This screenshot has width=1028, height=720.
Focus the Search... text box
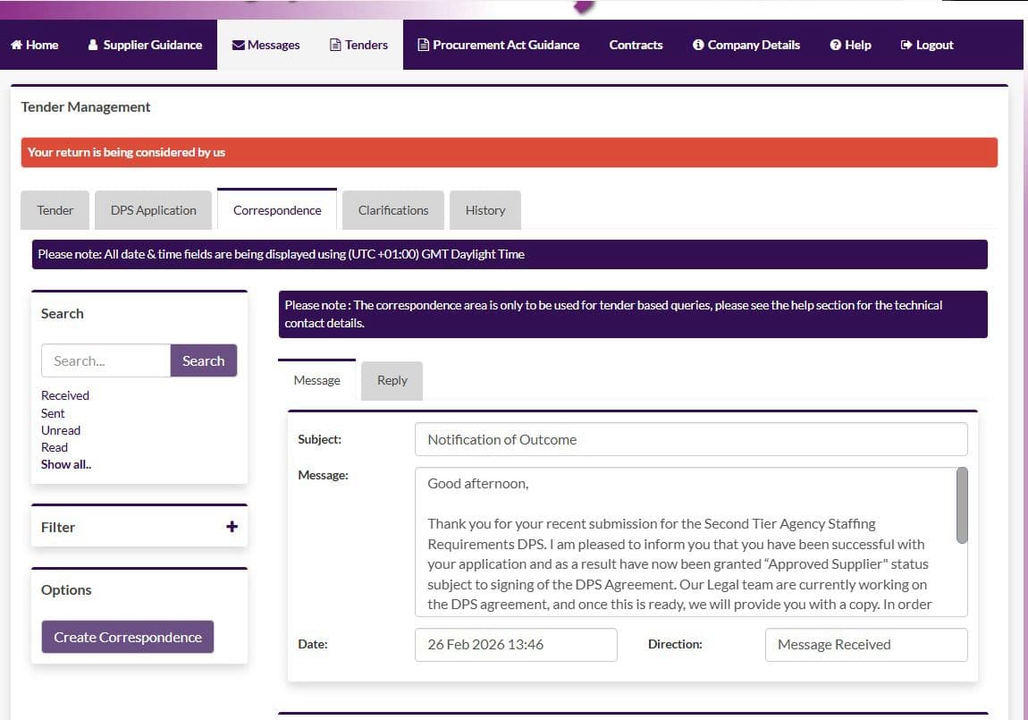click(x=106, y=360)
